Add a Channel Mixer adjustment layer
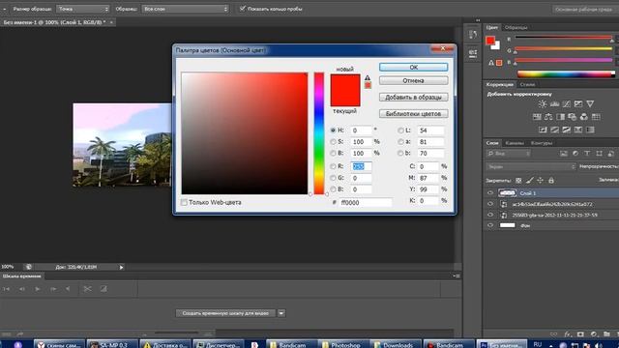This screenshot has height=348, width=619. (x=584, y=117)
